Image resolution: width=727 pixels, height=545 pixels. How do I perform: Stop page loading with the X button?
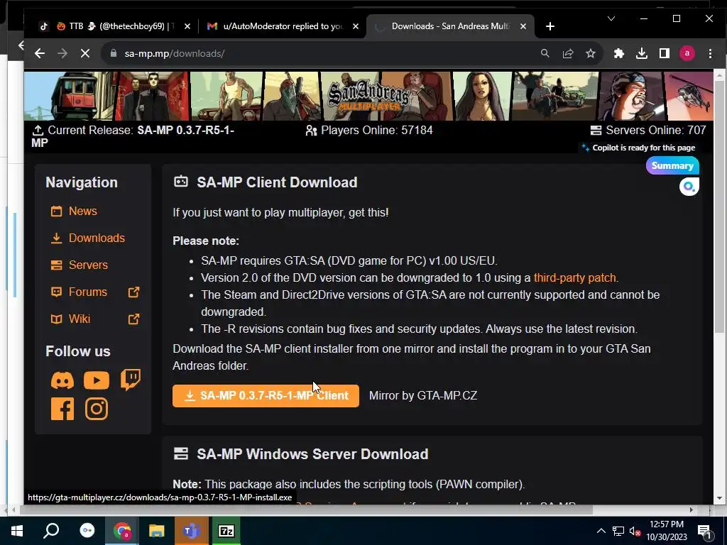(85, 53)
